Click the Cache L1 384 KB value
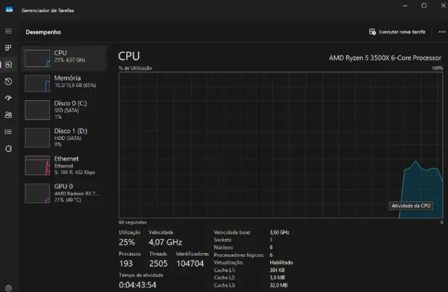The image size is (448, 292). (277, 270)
